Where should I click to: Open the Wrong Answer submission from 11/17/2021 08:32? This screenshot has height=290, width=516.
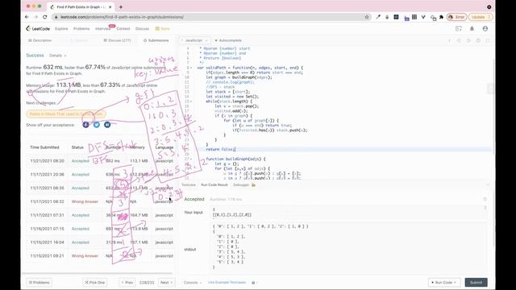(x=85, y=201)
